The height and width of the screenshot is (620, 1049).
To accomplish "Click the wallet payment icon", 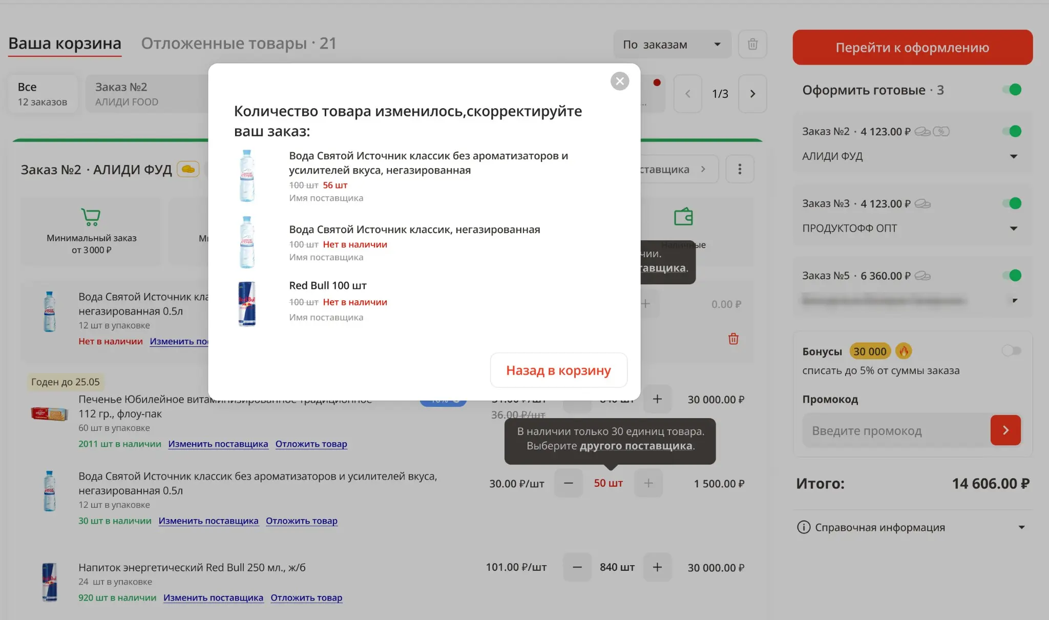I will [x=683, y=217].
